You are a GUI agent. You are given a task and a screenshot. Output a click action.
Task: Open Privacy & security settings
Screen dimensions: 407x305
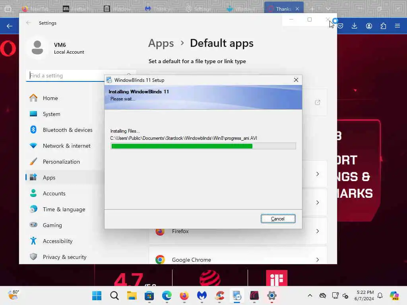click(x=65, y=257)
